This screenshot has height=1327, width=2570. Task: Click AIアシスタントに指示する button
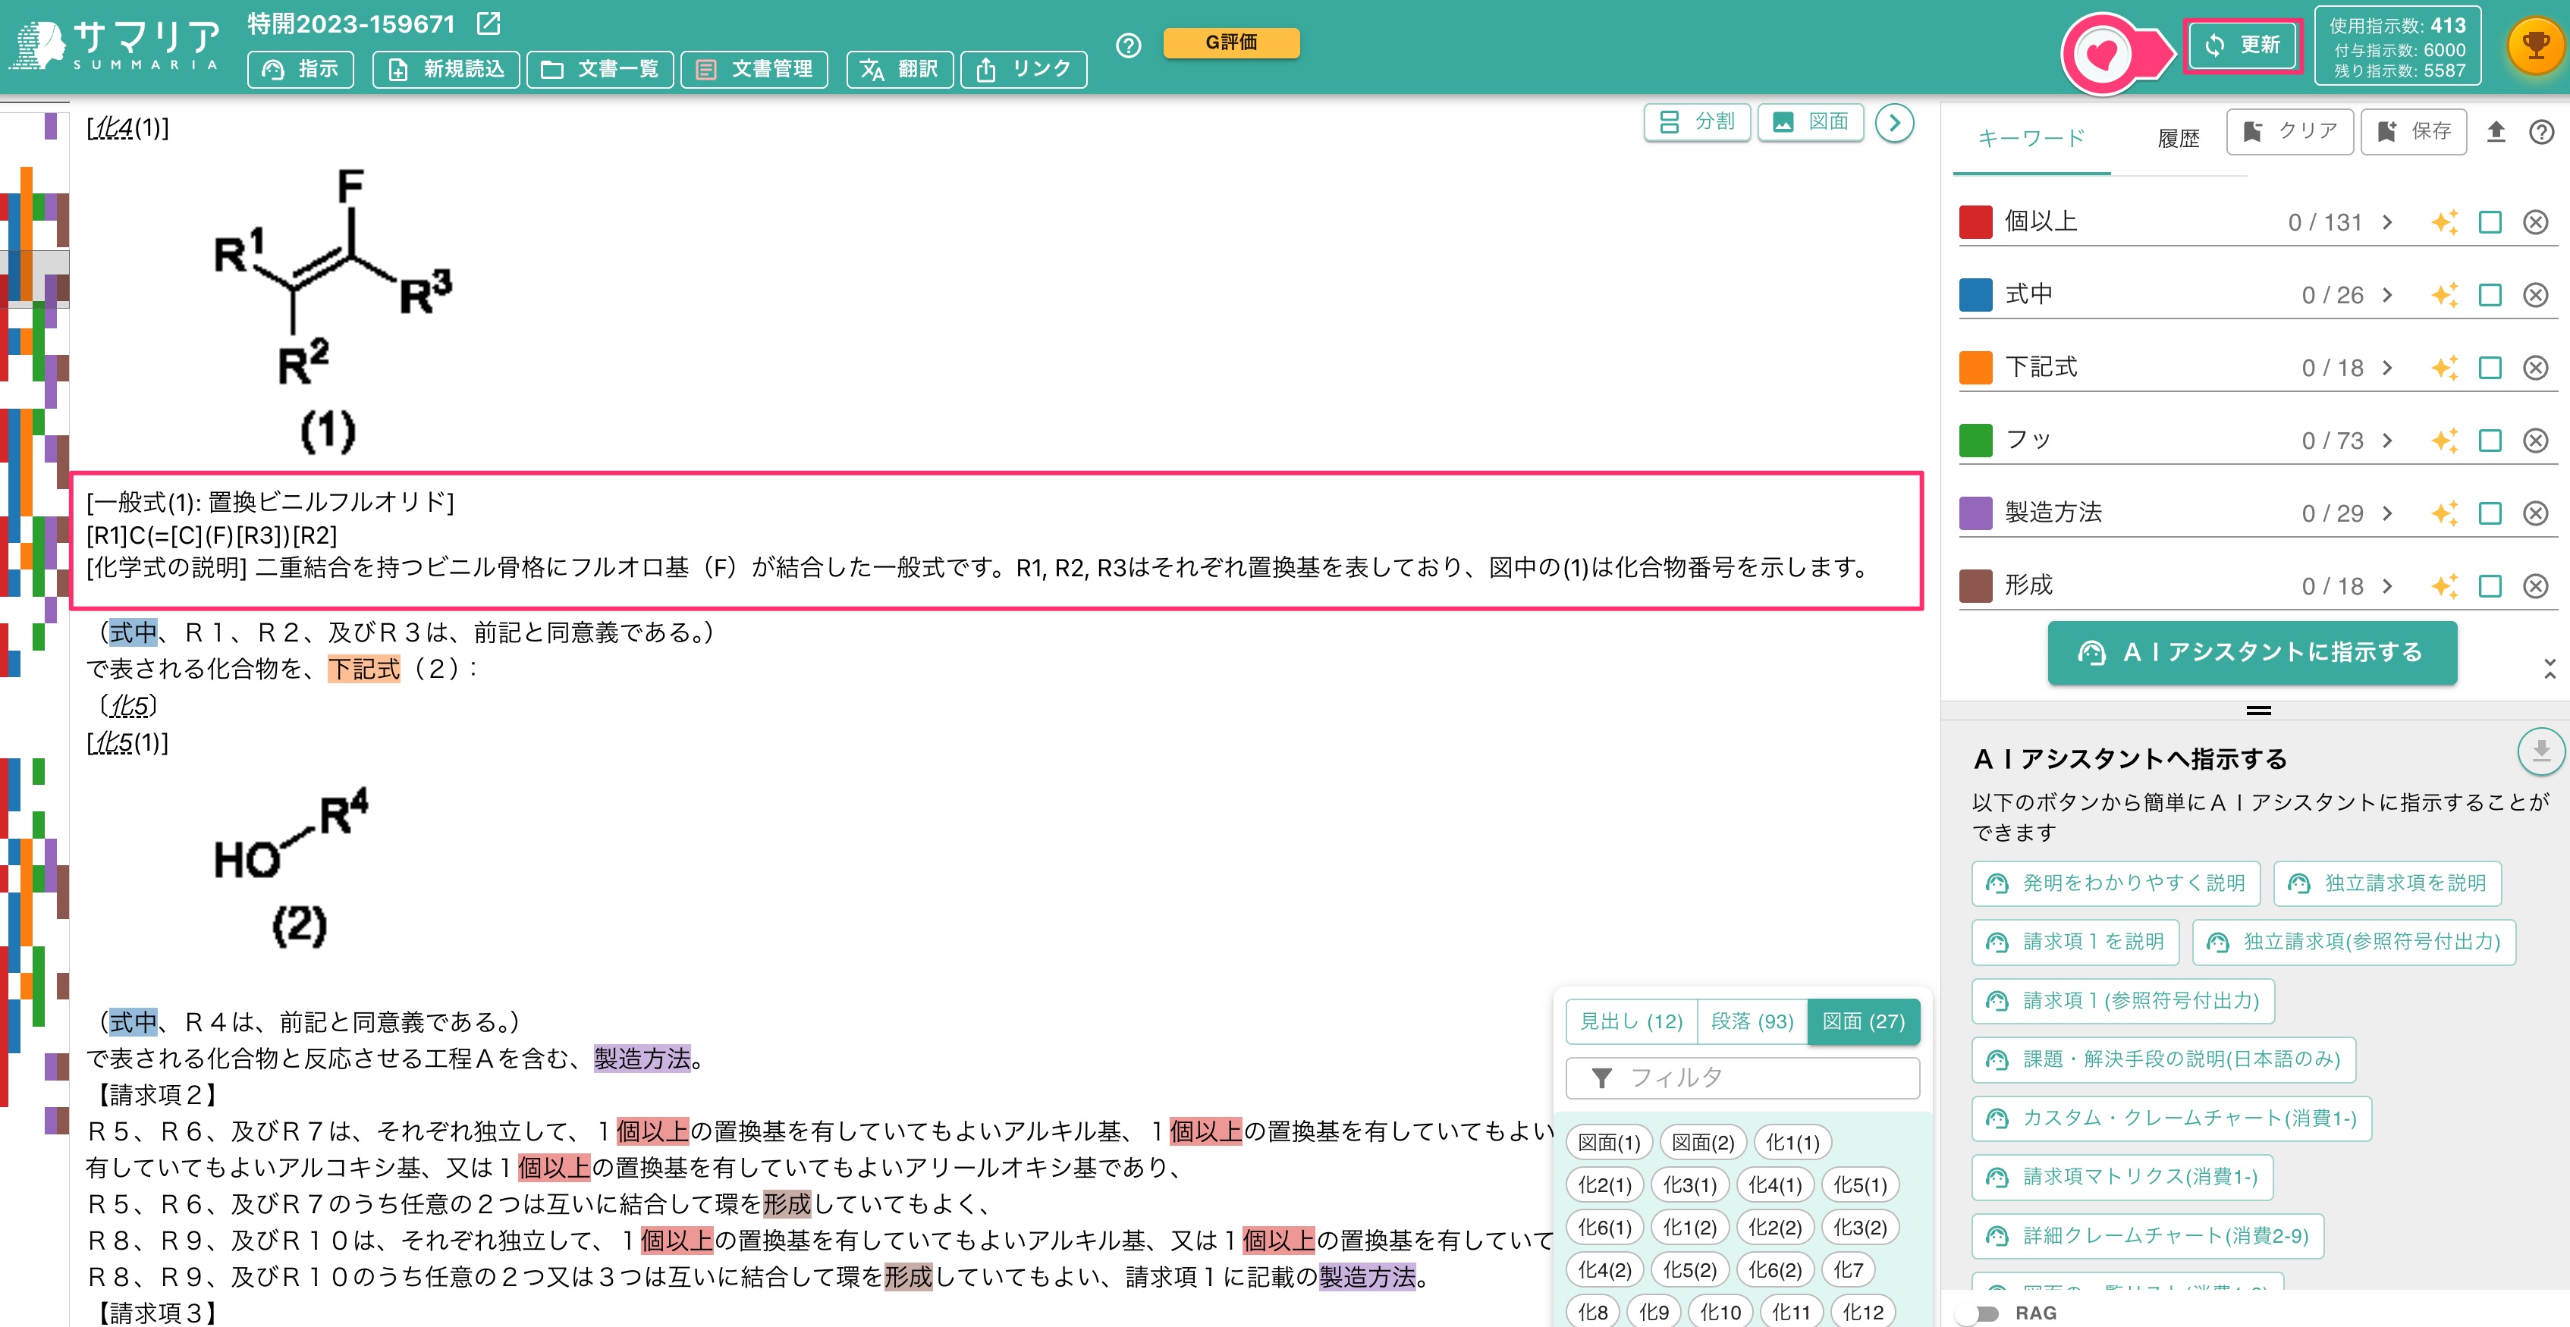coord(2251,652)
